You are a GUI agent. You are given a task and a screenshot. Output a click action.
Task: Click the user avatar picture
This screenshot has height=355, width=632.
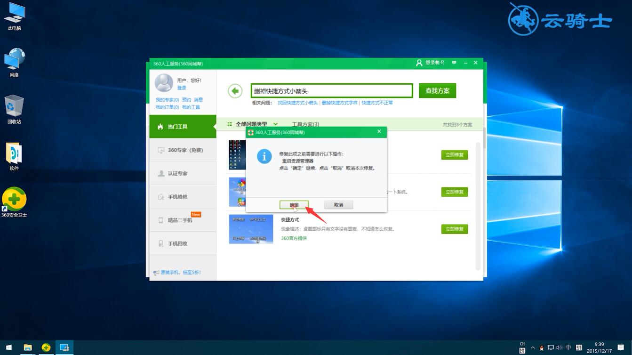pos(164,83)
